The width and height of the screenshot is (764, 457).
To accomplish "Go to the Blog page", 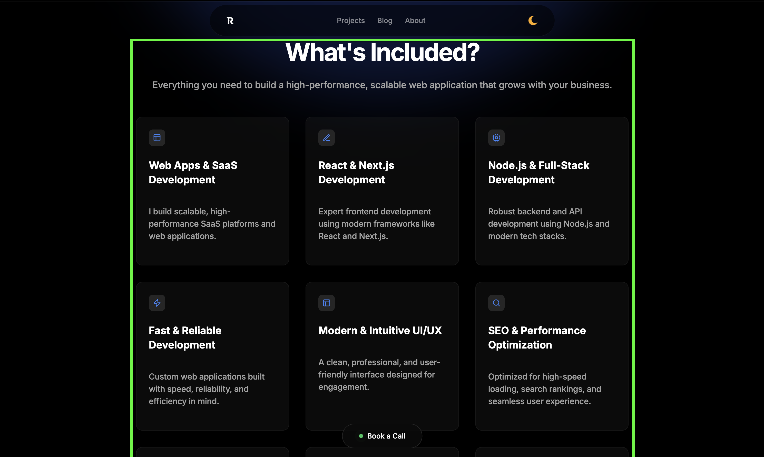I will [x=385, y=21].
